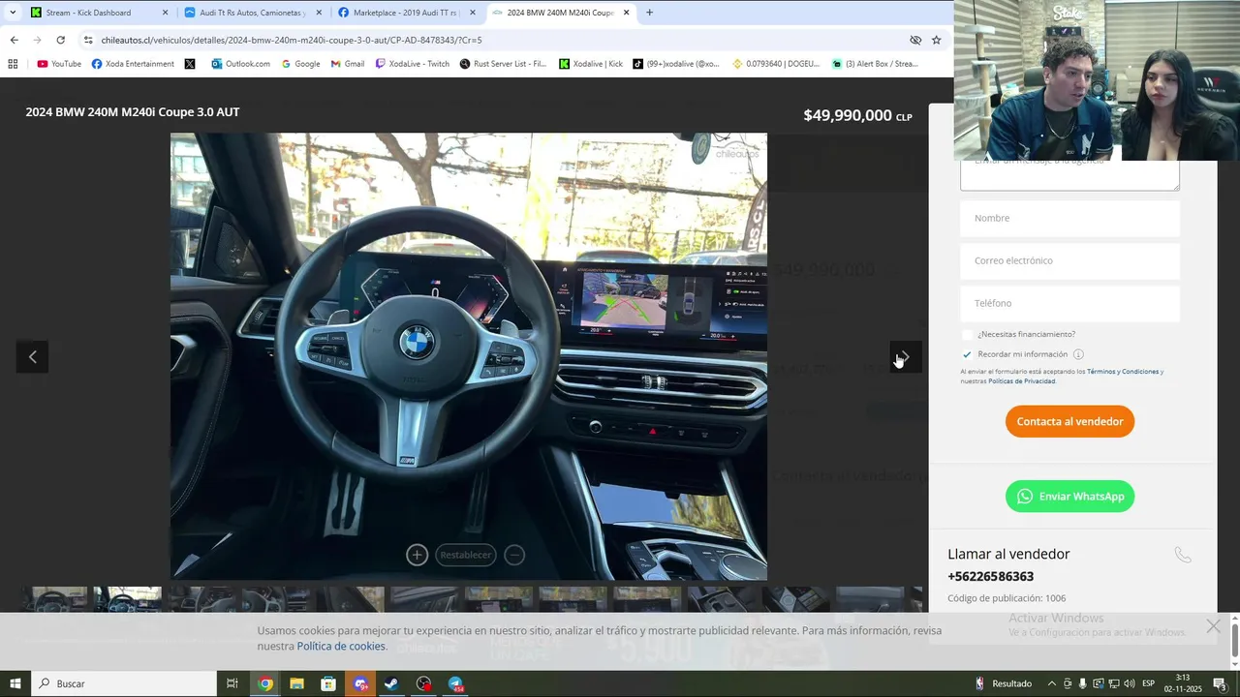Open Outlook.com bookmark
Screen dimensions: 1240x697
[241, 64]
